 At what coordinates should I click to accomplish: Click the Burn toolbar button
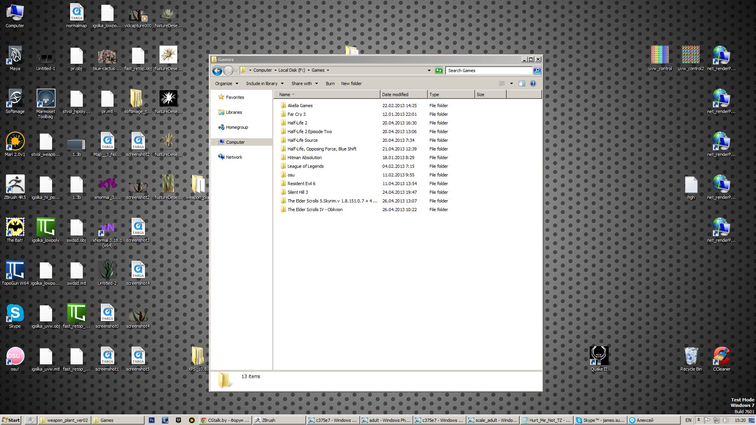tap(330, 84)
